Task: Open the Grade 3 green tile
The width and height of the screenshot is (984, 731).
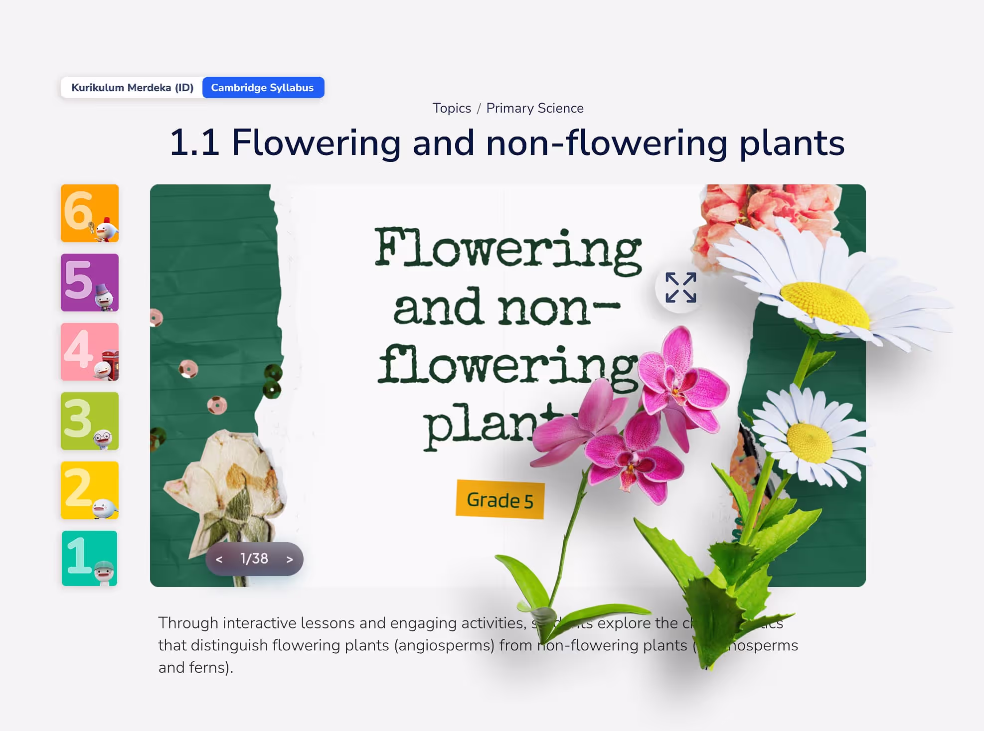Action: 90,421
